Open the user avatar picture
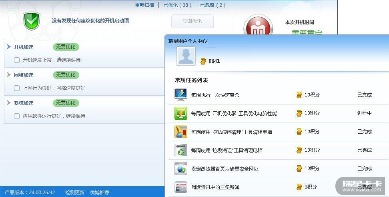The height and width of the screenshot is (197, 389). pyautogui.click(x=186, y=56)
